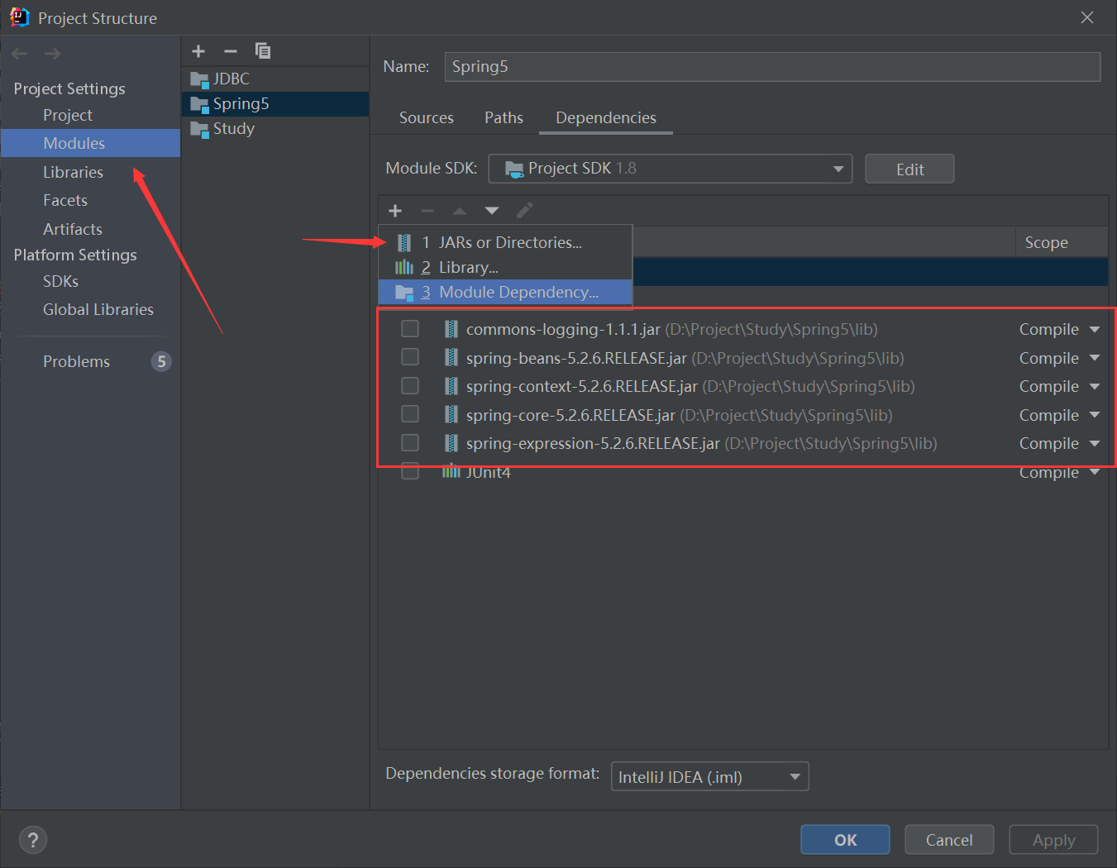
Task: Click the Cancel button
Action: tap(949, 840)
